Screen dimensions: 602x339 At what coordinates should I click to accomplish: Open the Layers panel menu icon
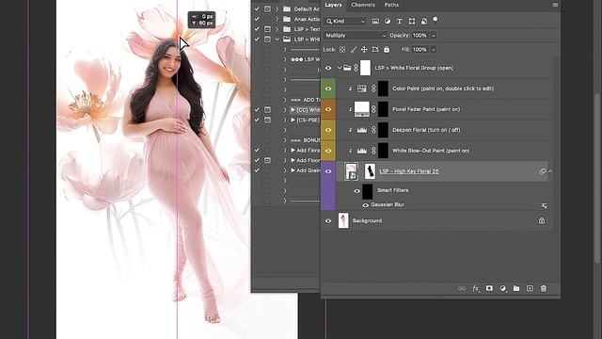[555, 5]
